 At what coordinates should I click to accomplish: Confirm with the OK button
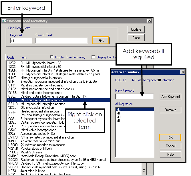(x=170, y=138)
